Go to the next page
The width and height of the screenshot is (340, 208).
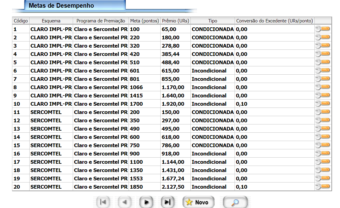click(x=146, y=202)
